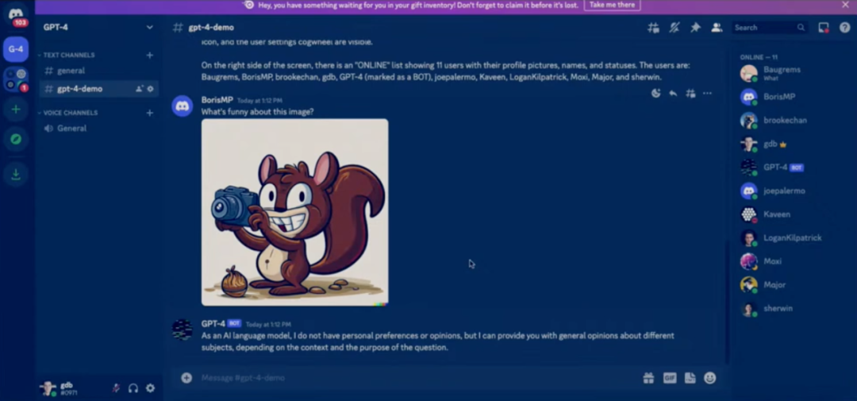Add reaction to BorisMP's message
This screenshot has width=857, height=401.
[x=655, y=94]
